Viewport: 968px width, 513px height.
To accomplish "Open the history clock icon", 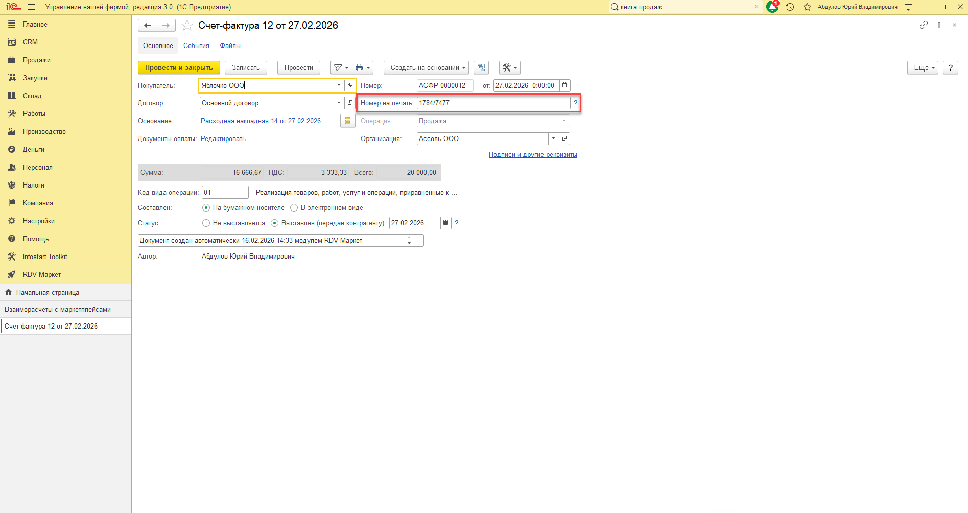I will pyautogui.click(x=790, y=7).
